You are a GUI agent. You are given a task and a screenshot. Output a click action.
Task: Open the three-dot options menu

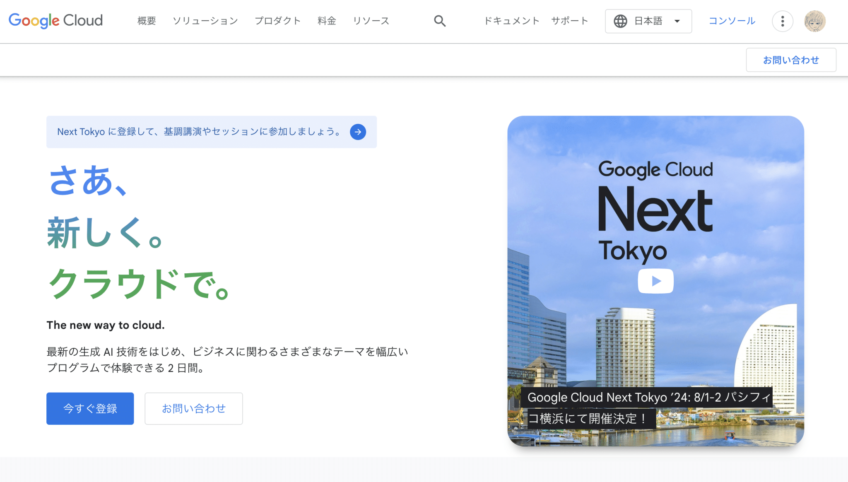click(782, 21)
